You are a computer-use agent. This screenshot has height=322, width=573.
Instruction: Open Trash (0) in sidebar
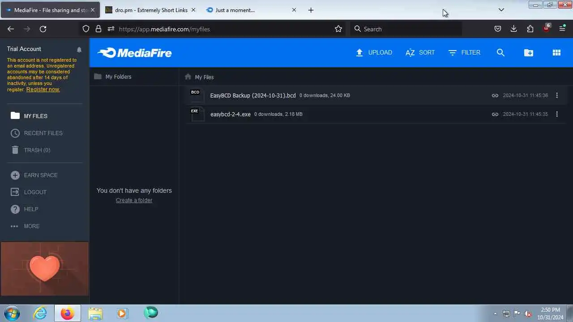coord(30,150)
